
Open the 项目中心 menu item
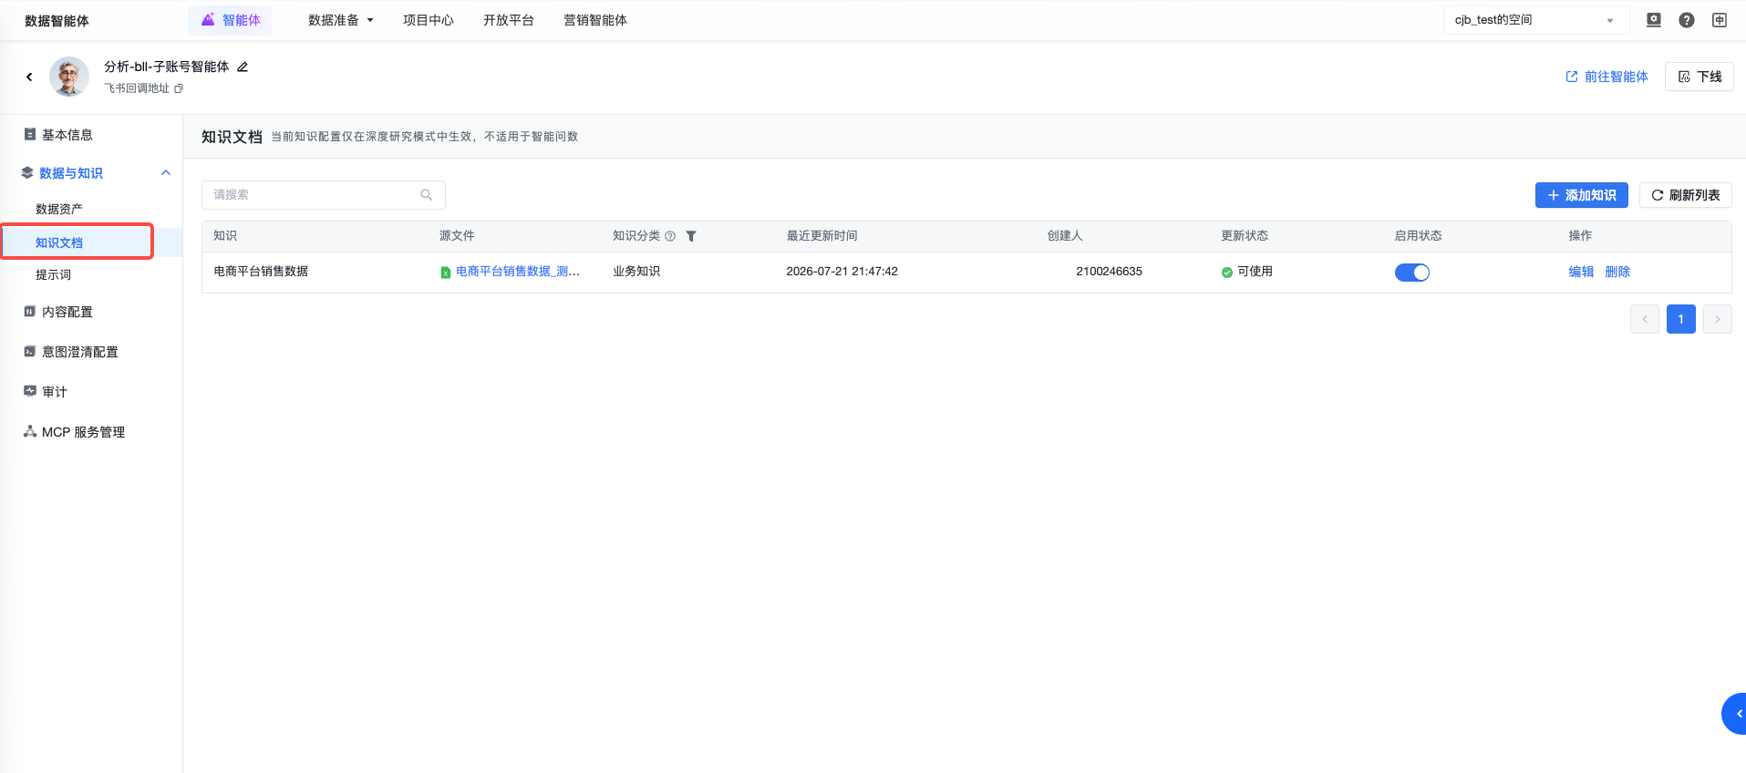[429, 20]
